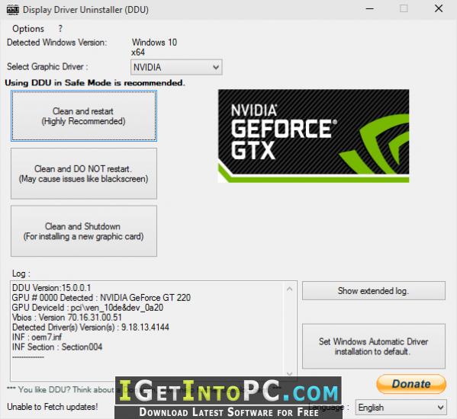Click the 'DDU Version:15.0.0.1' log line
The height and width of the screenshot is (419, 457).
click(52, 288)
